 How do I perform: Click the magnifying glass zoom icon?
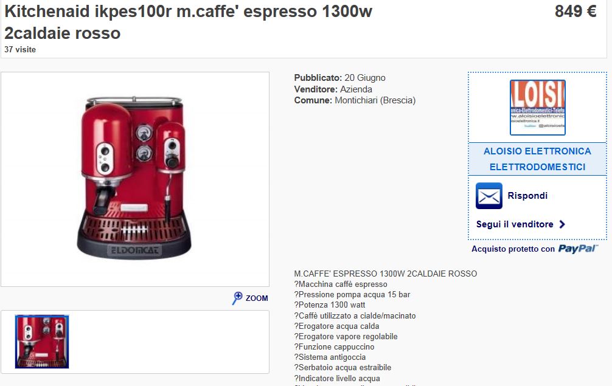point(237,298)
